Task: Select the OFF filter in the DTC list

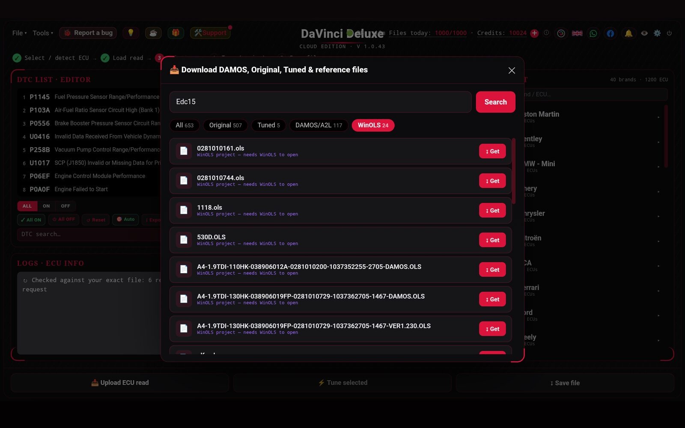Action: click(x=66, y=206)
